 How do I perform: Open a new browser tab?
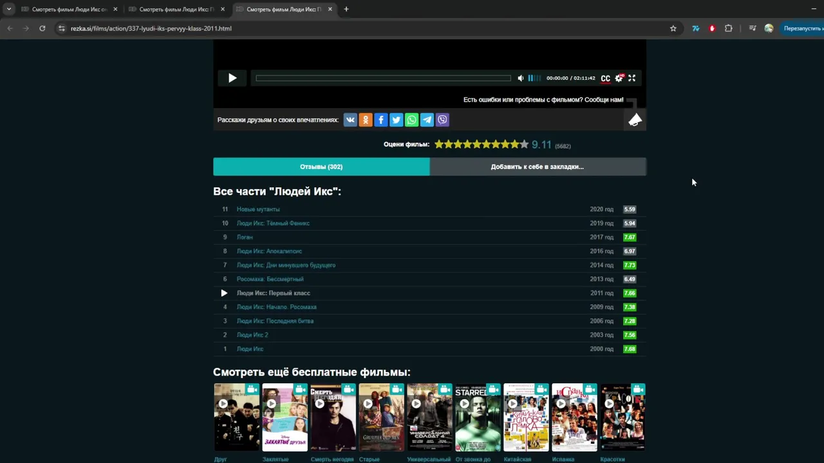pos(346,10)
